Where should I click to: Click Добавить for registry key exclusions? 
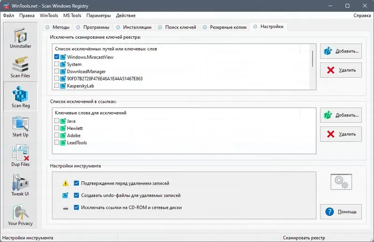[x=341, y=51]
